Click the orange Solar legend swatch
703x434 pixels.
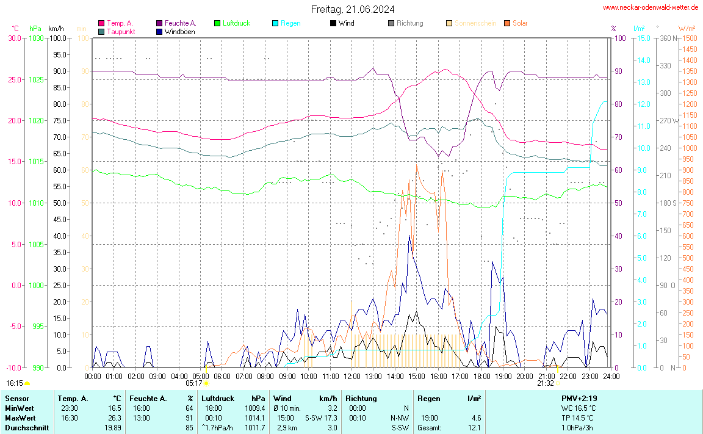pyautogui.click(x=507, y=23)
